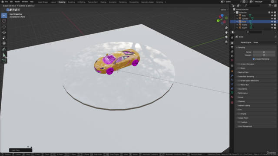Click the Blender logo menu
The image size is (278, 156).
click(x=2, y=2)
